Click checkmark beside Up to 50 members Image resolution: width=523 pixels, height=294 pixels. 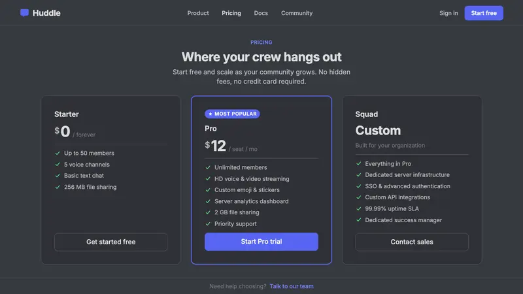click(x=58, y=153)
